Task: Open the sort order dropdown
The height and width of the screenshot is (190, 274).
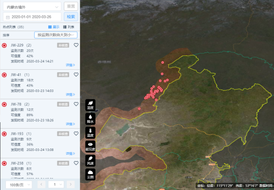Action: pos(56,35)
